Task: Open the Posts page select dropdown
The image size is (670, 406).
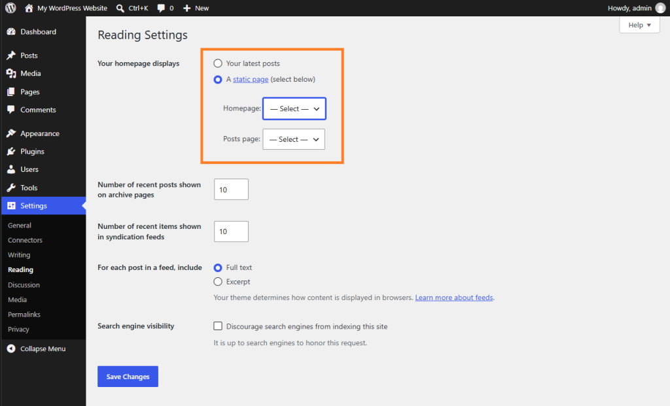Action: click(294, 139)
